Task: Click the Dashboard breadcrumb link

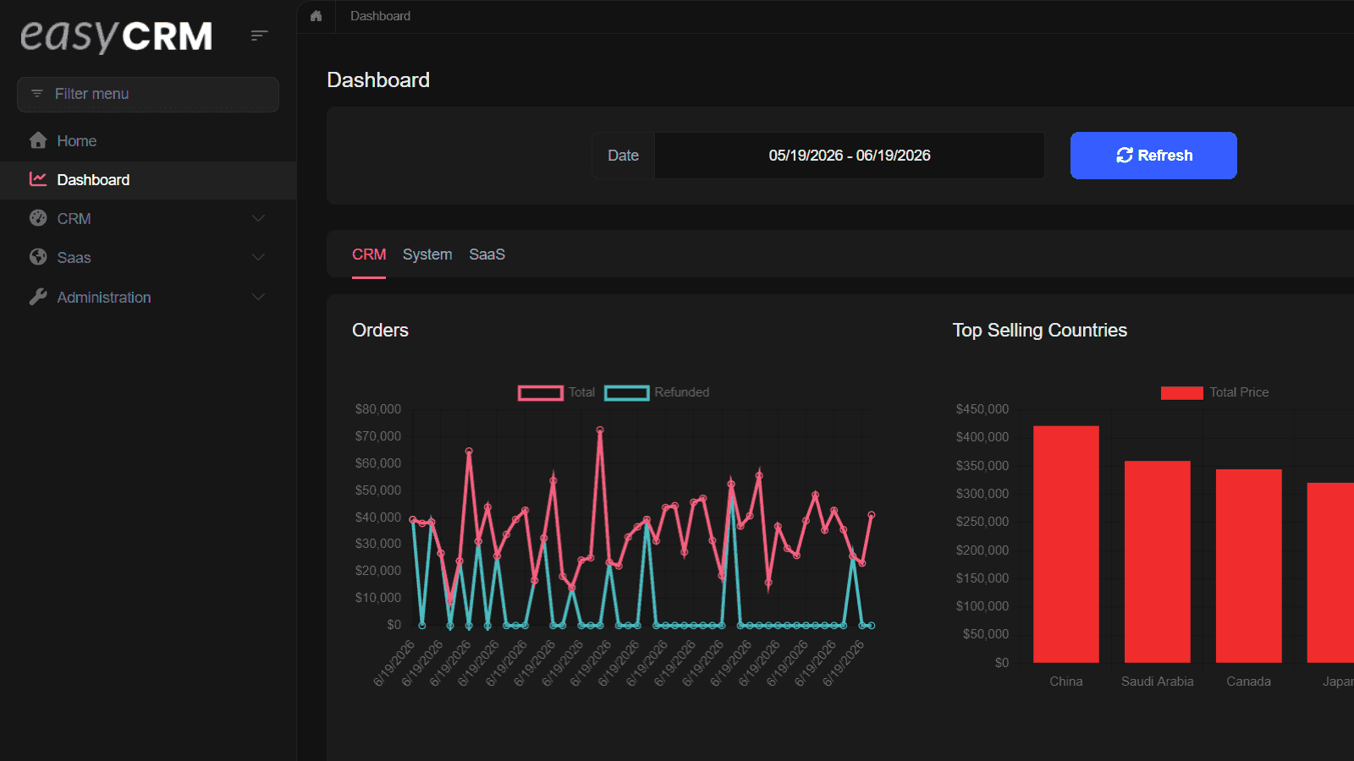Action: click(380, 16)
